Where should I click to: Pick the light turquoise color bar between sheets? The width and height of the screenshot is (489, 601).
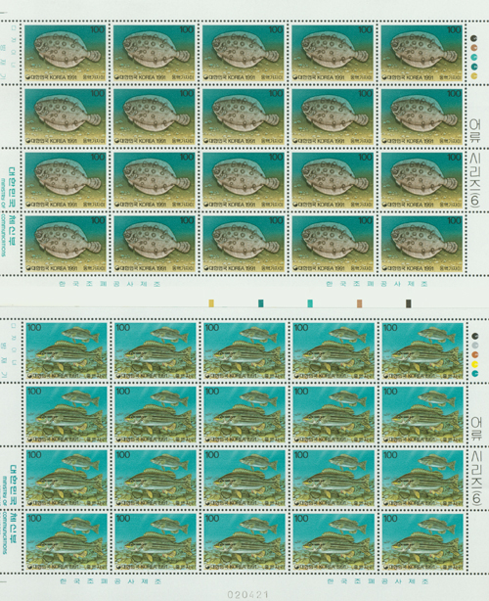point(310,303)
